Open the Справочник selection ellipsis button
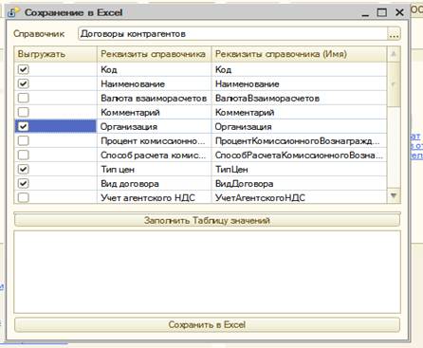Viewport: 423px width, 348px height. (394, 34)
